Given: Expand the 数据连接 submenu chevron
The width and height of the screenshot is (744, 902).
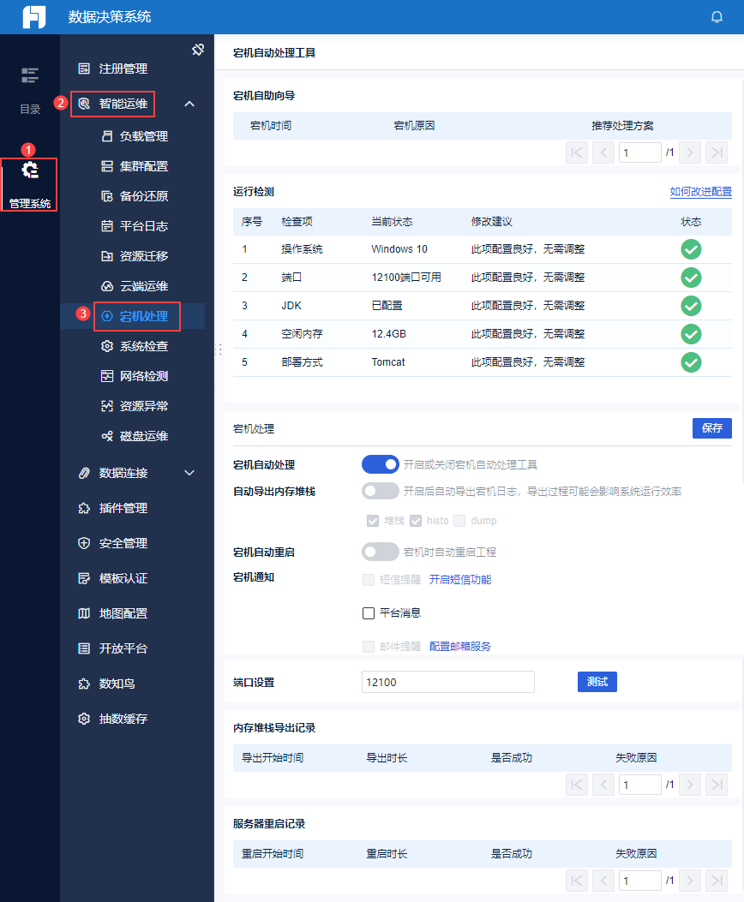Looking at the screenshot, I should tap(189, 473).
